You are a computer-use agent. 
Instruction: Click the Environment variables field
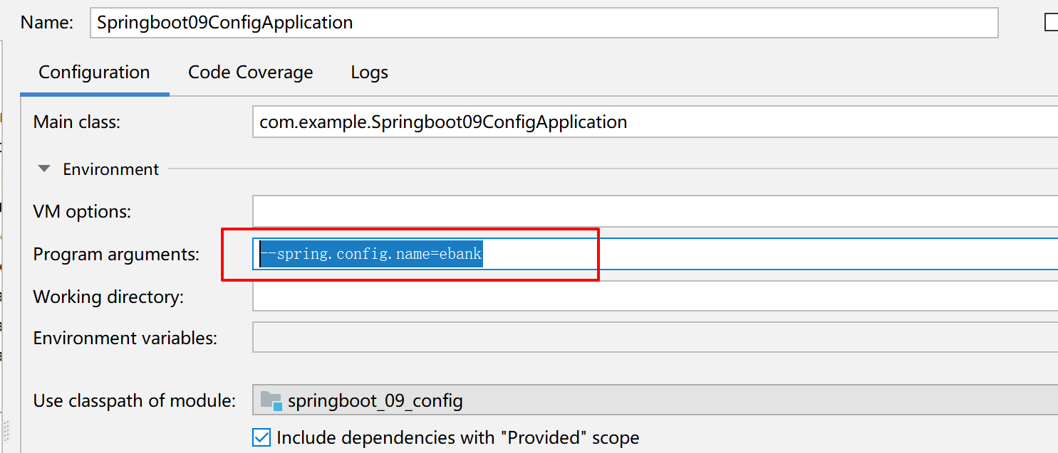[x=655, y=338]
